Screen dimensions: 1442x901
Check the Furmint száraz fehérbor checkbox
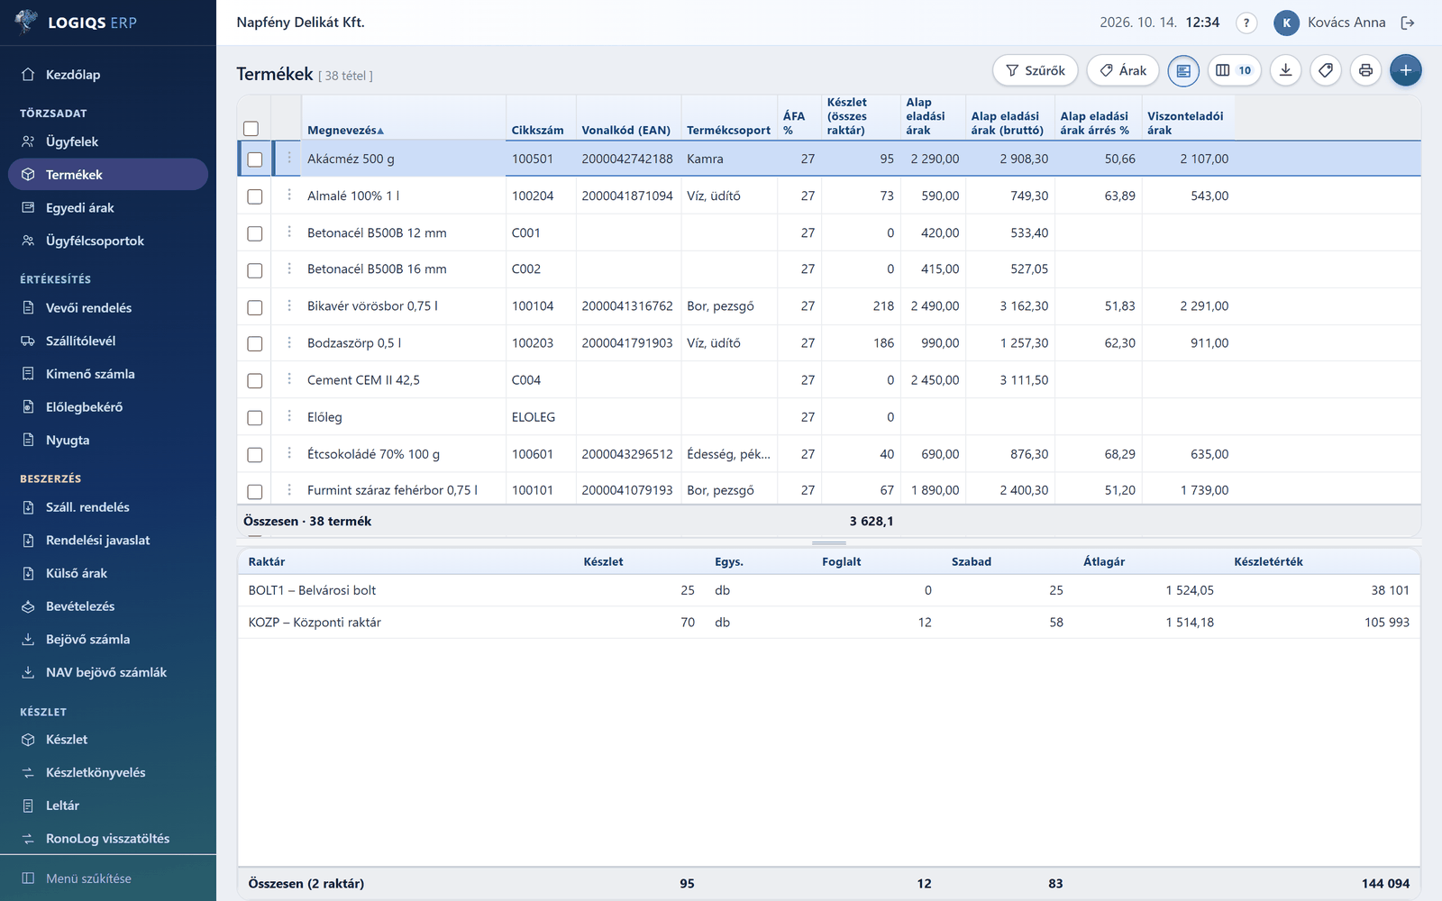[x=255, y=491]
